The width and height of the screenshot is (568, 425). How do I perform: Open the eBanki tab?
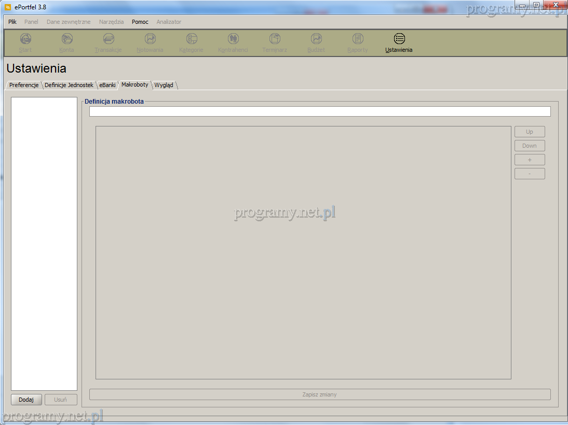click(107, 85)
